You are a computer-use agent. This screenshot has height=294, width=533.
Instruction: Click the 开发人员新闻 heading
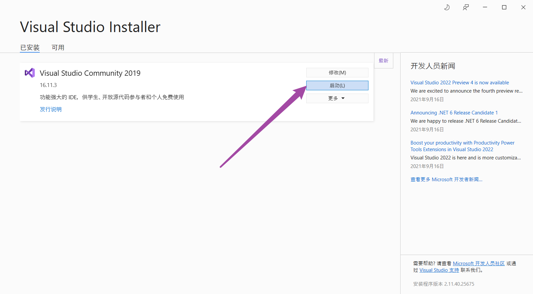coord(433,66)
